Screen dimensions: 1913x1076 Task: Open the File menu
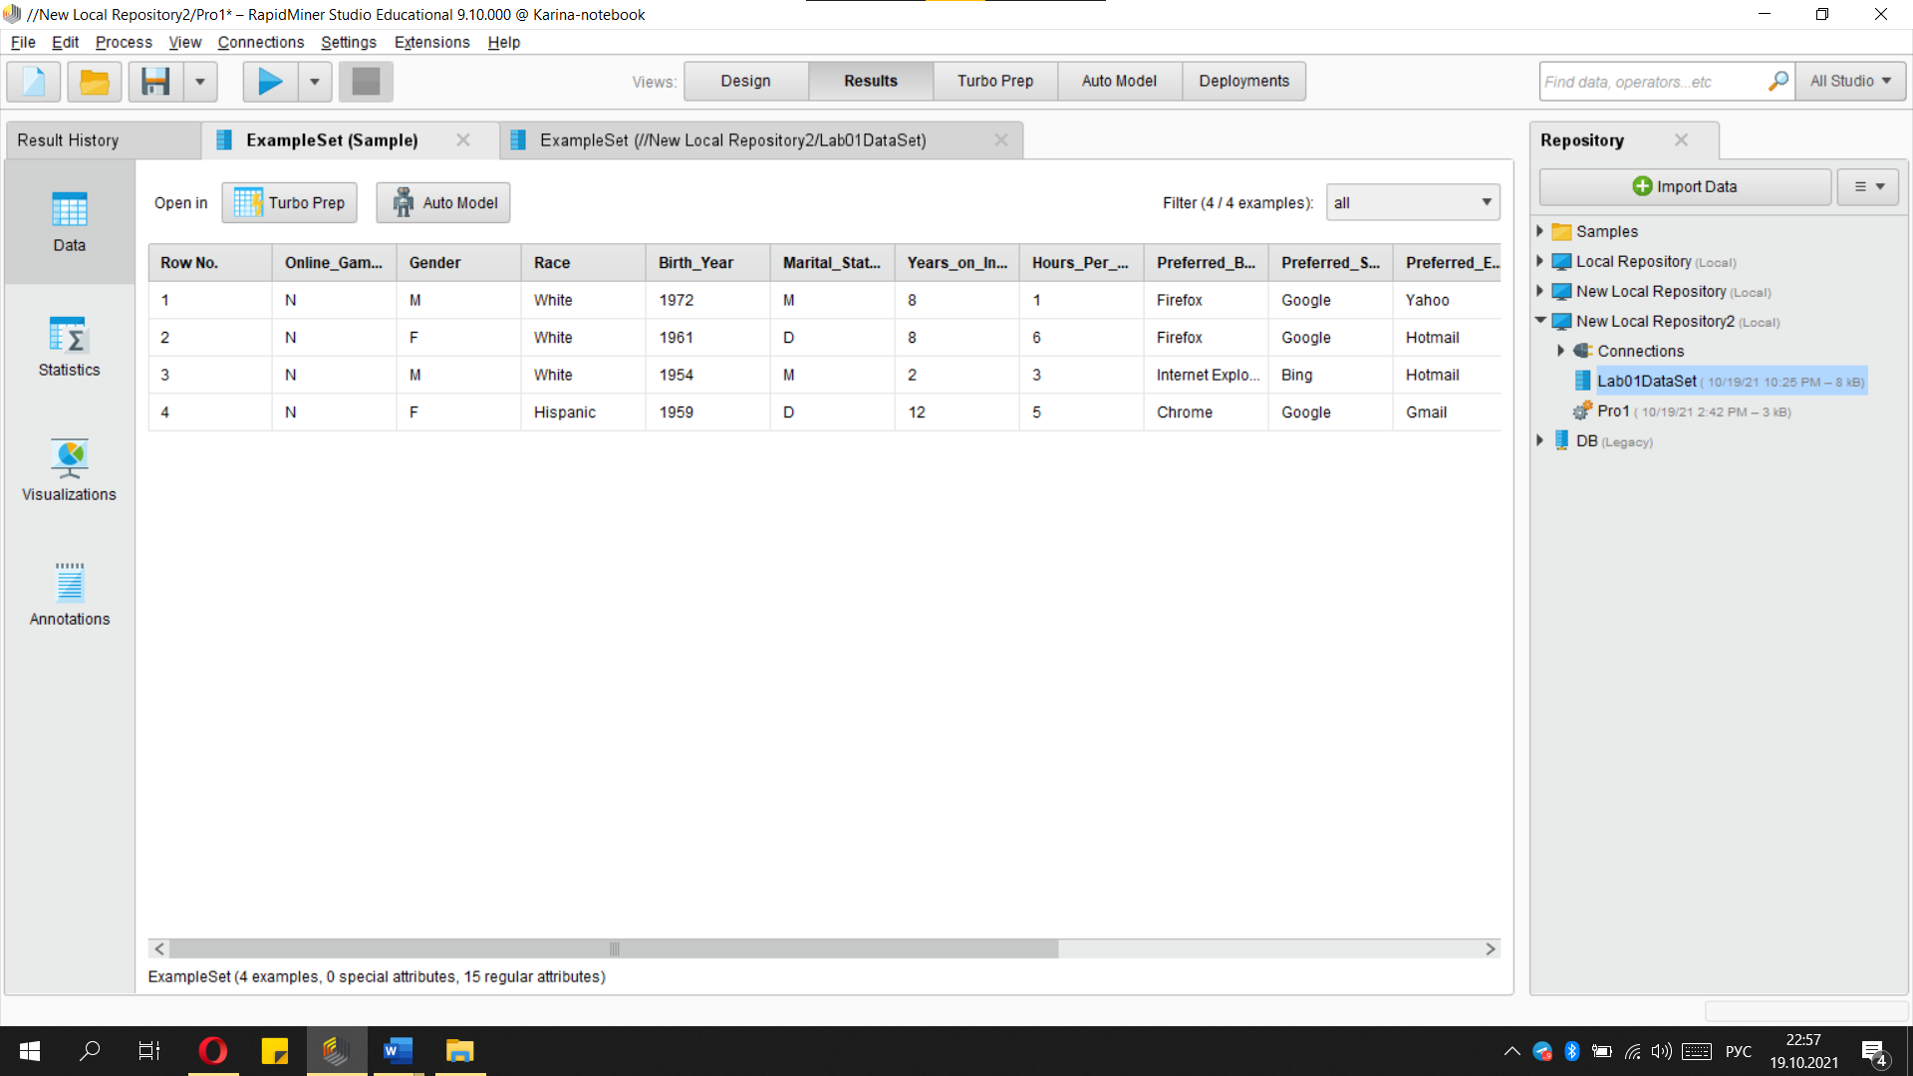coord(23,42)
